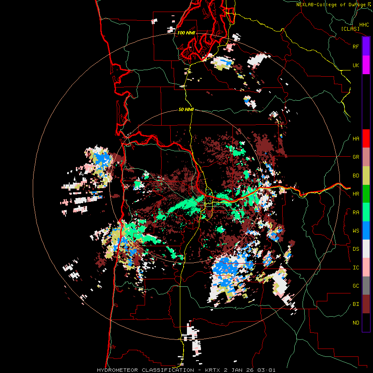Click the BI legend label
Screen dimensions: 373x373
[x=356, y=304]
